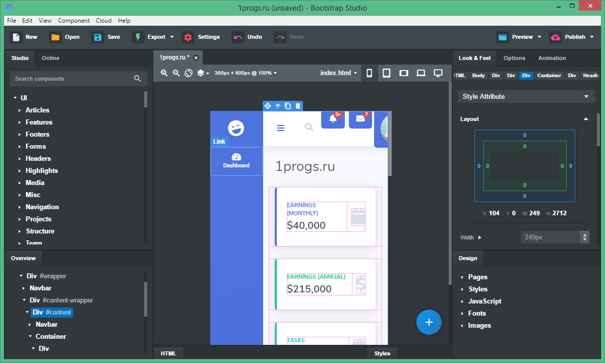Open the Style Attribute dropdown
The width and height of the screenshot is (605, 363).
(525, 96)
